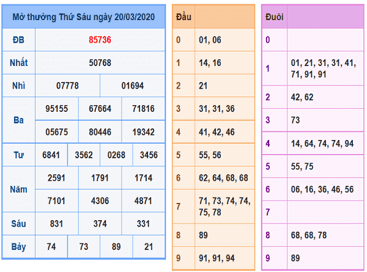The width and height of the screenshot is (367, 272).
Task: Click 21 in Đầu row 2
Action: click(203, 86)
